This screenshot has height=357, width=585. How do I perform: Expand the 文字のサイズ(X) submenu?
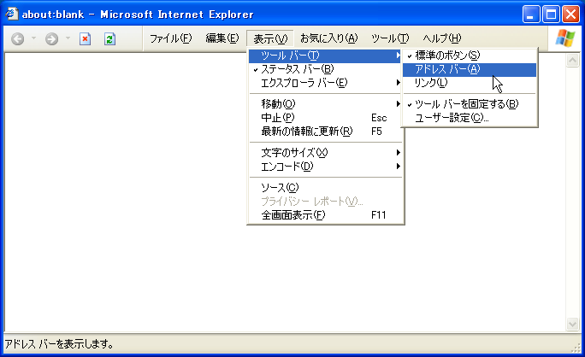(x=325, y=153)
